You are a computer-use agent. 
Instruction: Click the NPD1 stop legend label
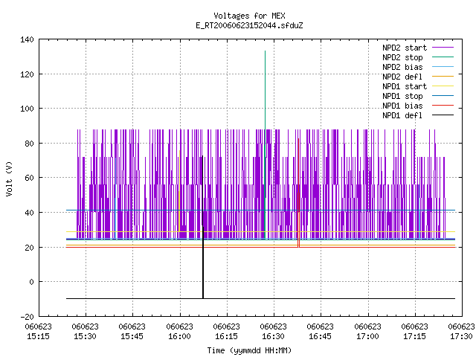tap(402, 96)
